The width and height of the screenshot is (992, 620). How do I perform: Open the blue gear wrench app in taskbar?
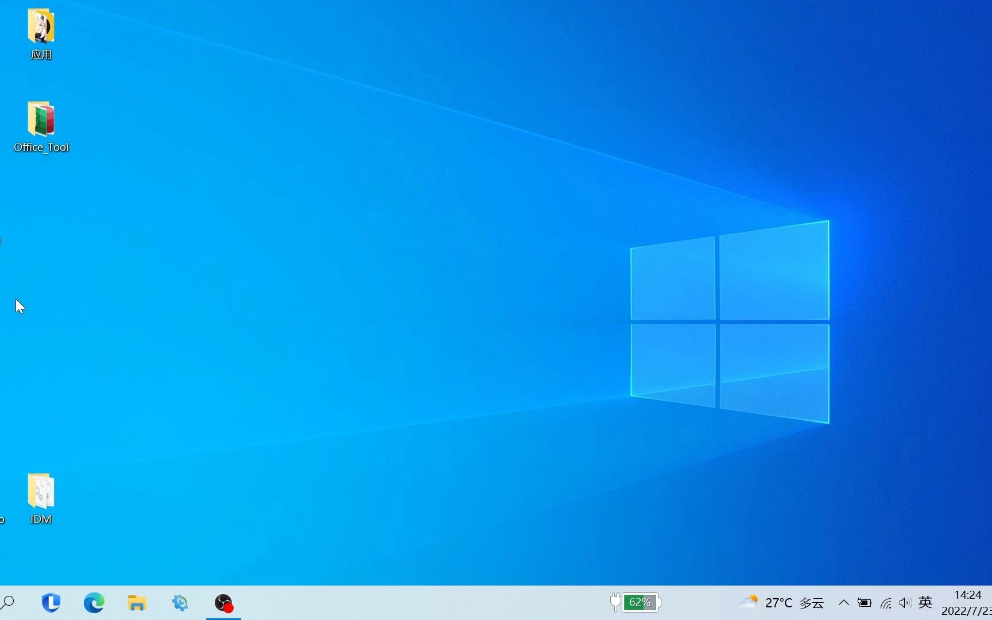click(180, 603)
